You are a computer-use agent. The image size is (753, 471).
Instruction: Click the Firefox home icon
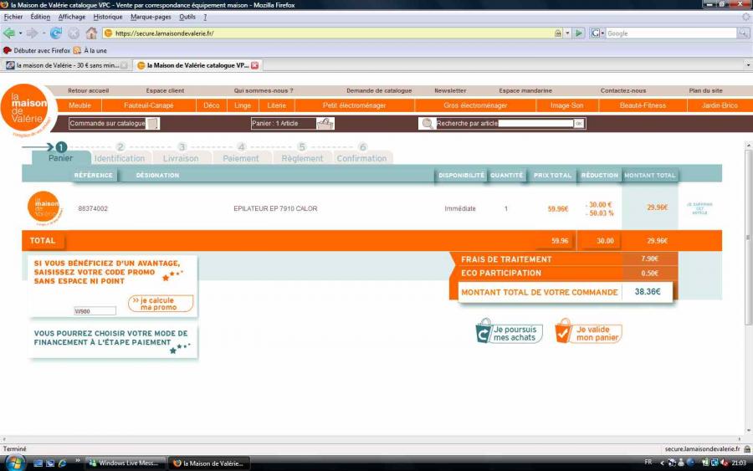[91, 33]
